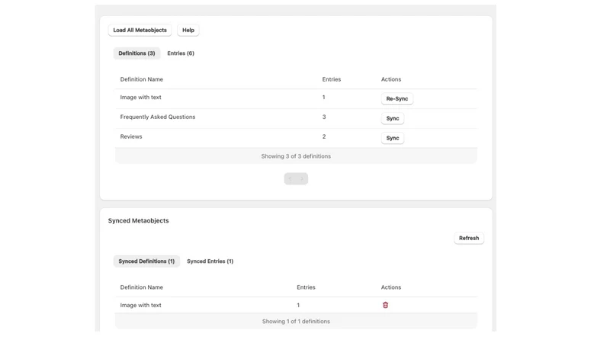
Task: Click 'Image with text' in the upper Definitions table
Action: pyautogui.click(x=140, y=98)
